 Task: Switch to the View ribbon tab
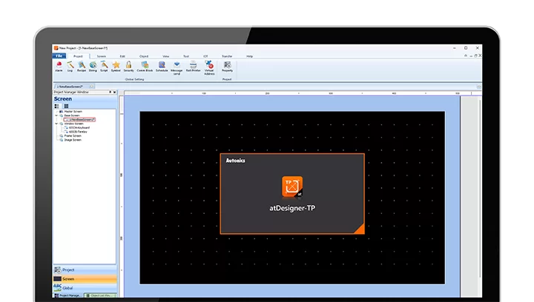166,56
